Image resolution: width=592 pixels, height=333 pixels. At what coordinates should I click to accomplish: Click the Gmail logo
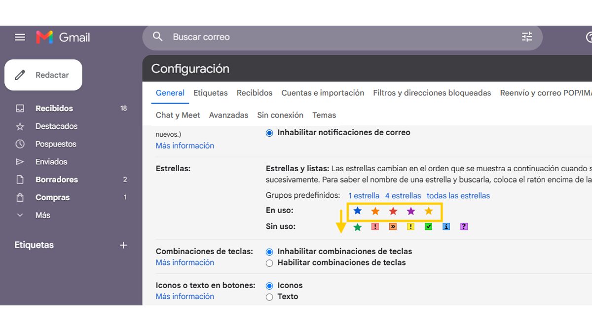click(x=63, y=37)
